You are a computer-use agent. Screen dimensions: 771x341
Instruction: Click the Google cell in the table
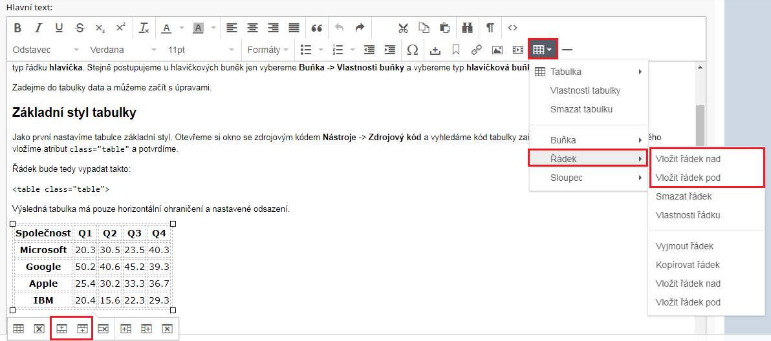pos(43,267)
